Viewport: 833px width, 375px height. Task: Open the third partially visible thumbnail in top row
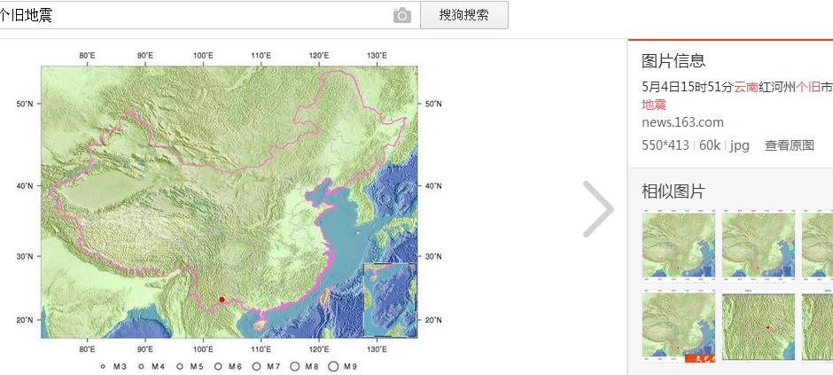point(817,245)
